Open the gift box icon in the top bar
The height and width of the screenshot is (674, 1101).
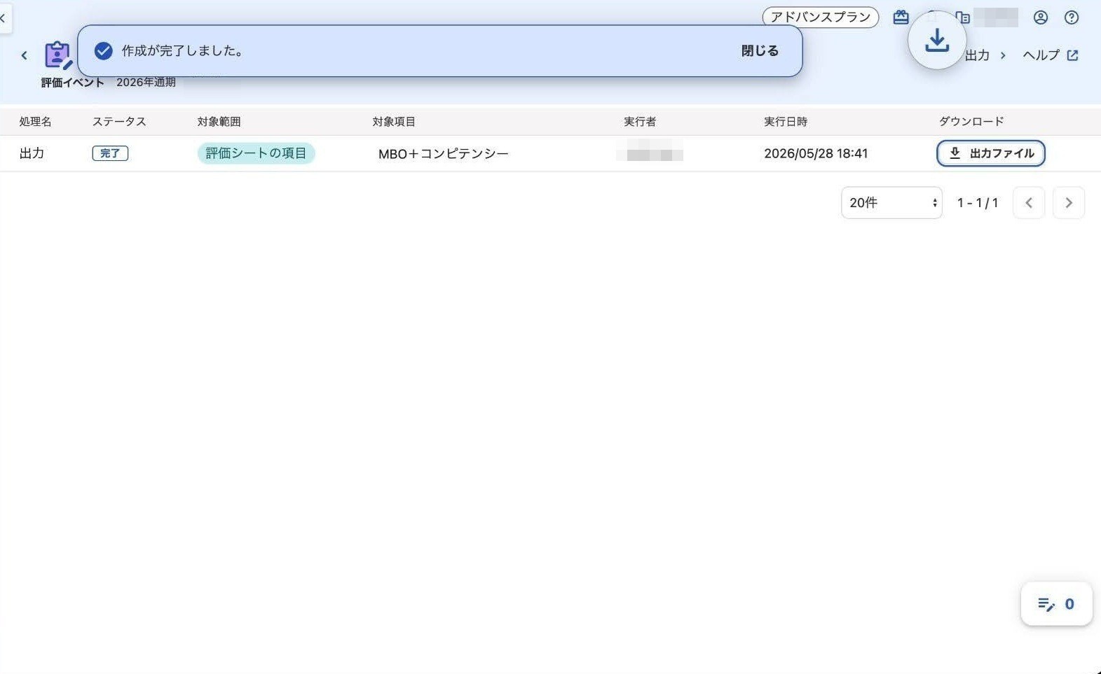click(901, 17)
